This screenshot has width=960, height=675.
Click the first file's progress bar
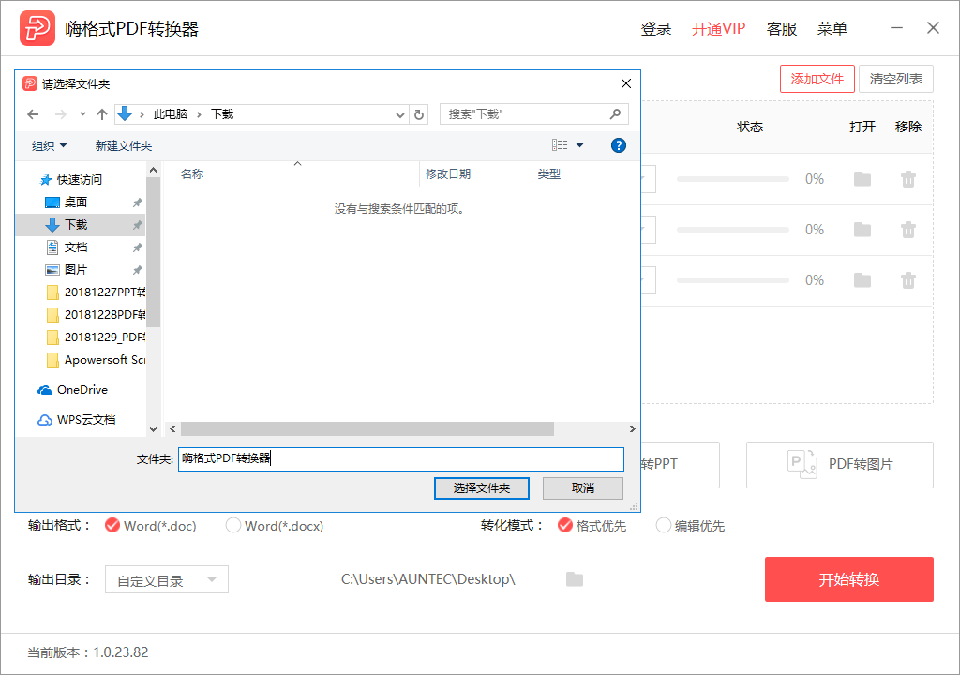[x=733, y=179]
